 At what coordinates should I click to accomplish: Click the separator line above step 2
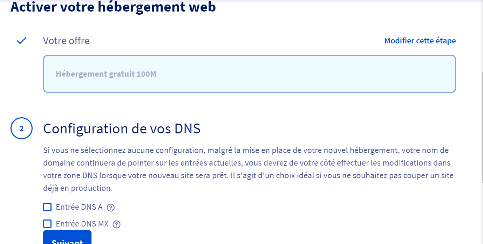(x=233, y=112)
